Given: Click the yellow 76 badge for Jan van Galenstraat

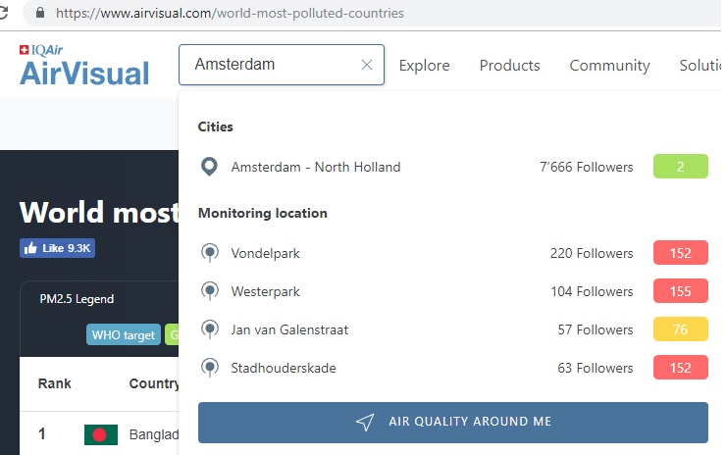Looking at the screenshot, I should click(x=680, y=329).
